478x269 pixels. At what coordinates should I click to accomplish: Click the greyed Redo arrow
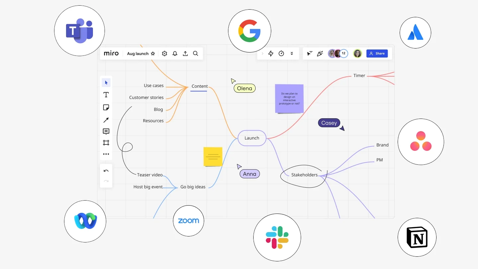click(x=106, y=181)
